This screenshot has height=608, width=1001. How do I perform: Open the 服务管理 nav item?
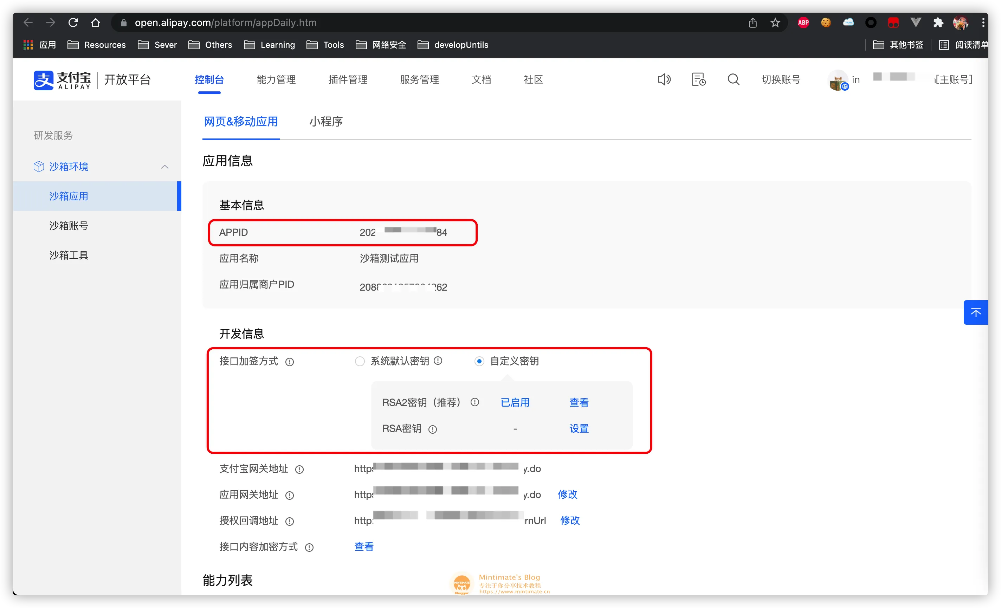tap(419, 80)
